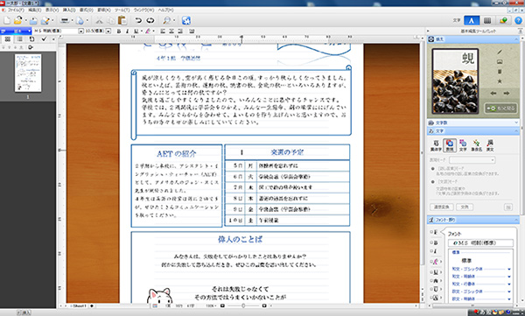Image resolution: width=525 pixels, height=316 pixels.
Task: Select the 表現 expression icon in 文字 panel
Action: (x=450, y=145)
